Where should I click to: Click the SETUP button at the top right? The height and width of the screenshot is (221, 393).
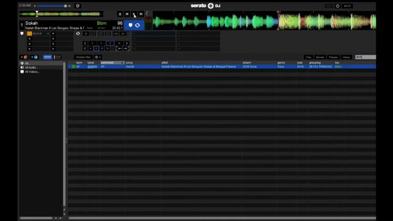348,6
